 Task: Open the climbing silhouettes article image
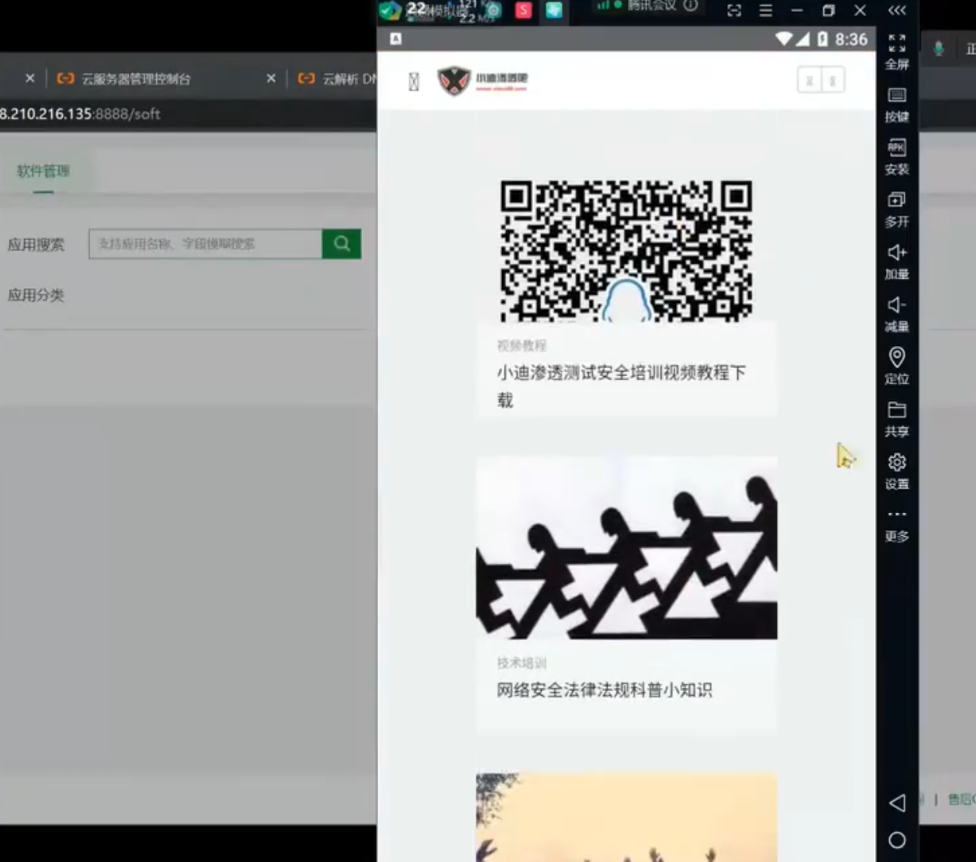coord(627,548)
